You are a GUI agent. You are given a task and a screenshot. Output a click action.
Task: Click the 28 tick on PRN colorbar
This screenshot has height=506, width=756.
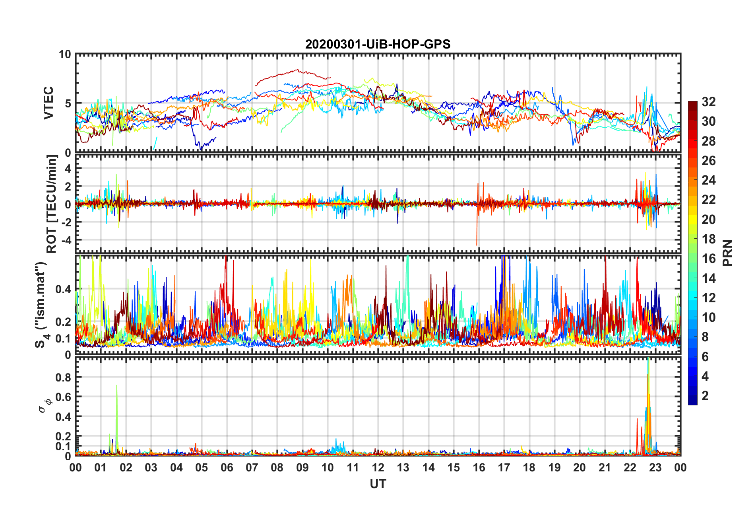pos(708,141)
